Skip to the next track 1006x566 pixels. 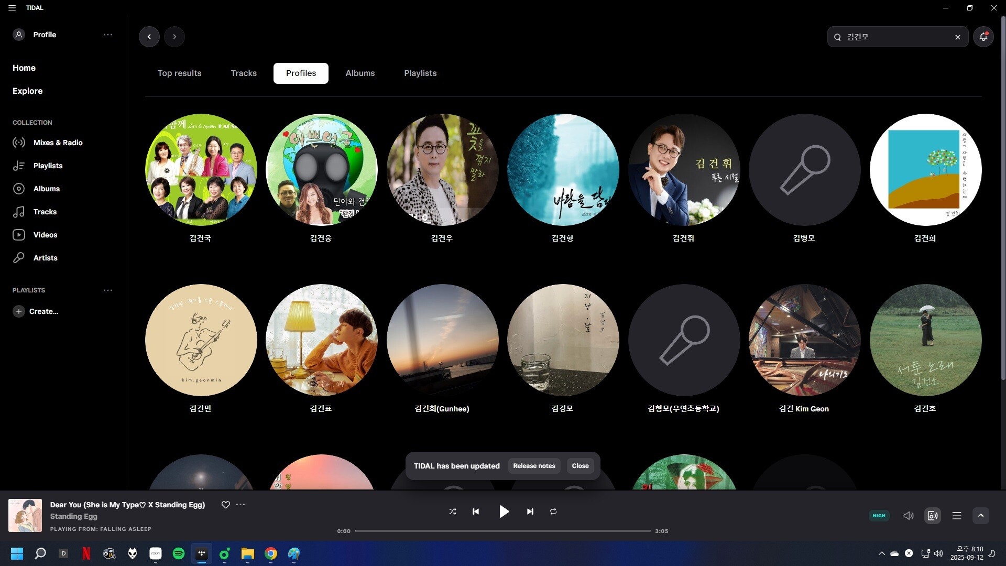click(530, 511)
